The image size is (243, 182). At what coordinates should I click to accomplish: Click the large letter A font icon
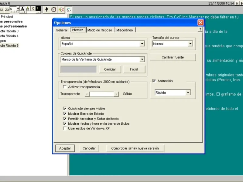pos(22,9)
